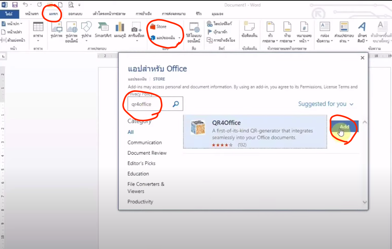Insert a แผนภูมิ chart

click(x=120, y=30)
